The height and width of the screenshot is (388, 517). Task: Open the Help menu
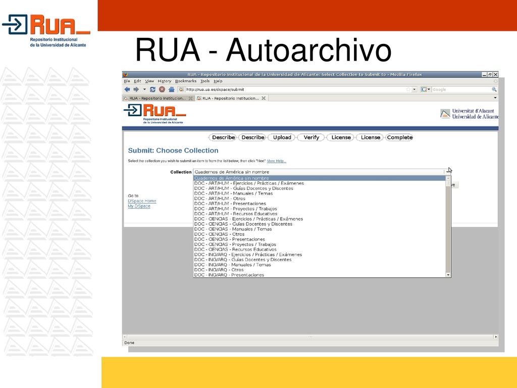[218, 81]
